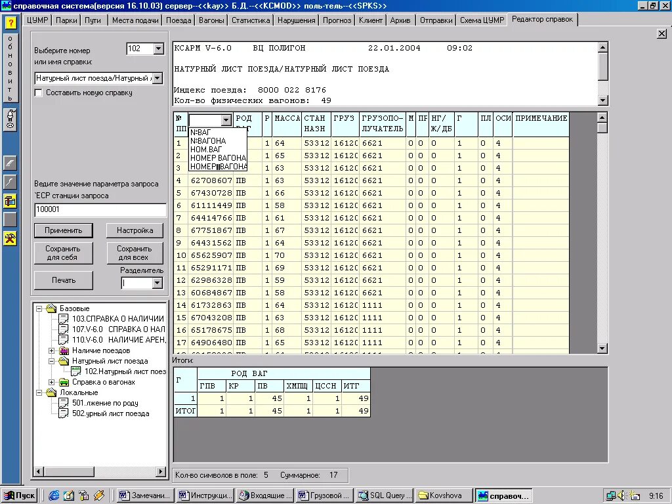Click the vertical обновить refresh button
The image size is (672, 504).
[10, 68]
